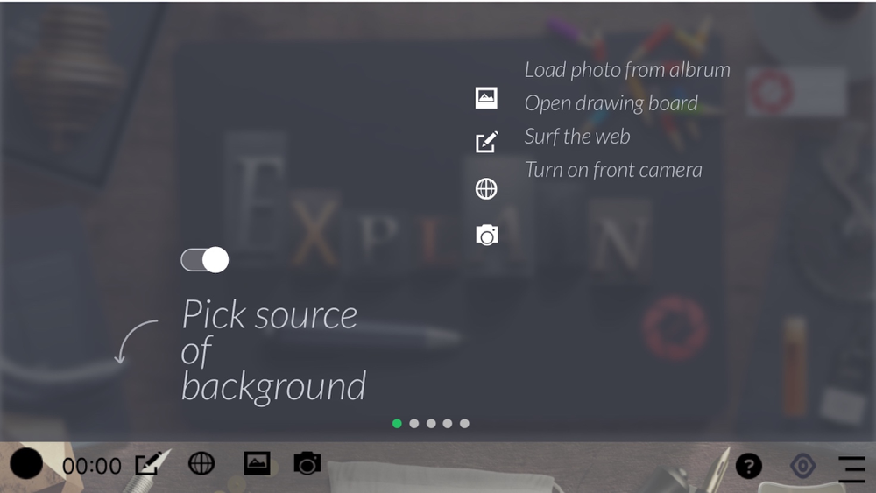
Task: Start recording with the black record button
Action: click(x=26, y=463)
